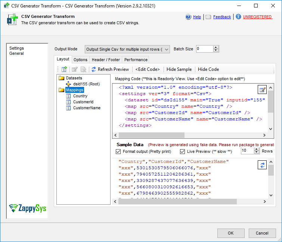Select the Country mapping item
The height and width of the screenshot is (242, 282).
click(80, 96)
